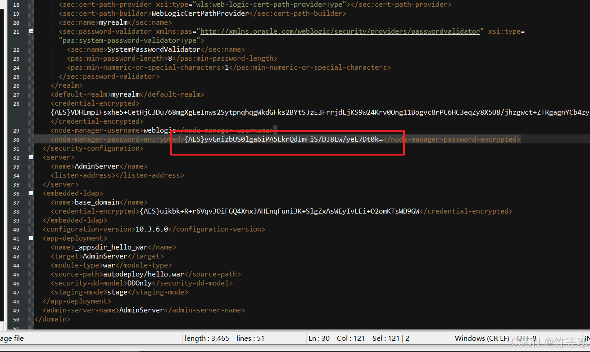Click the length : 3,465 status field
Image resolution: width=590 pixels, height=352 pixels.
(x=207, y=338)
